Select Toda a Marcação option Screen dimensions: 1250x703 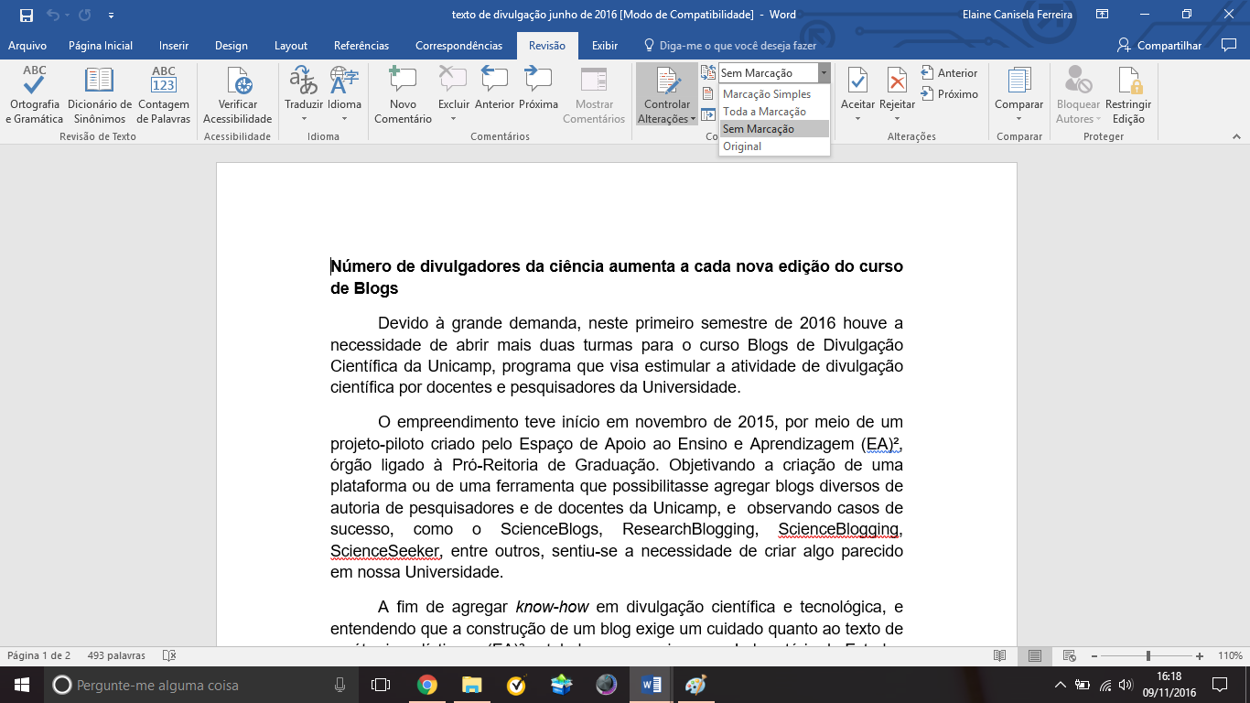pyautogui.click(x=774, y=112)
